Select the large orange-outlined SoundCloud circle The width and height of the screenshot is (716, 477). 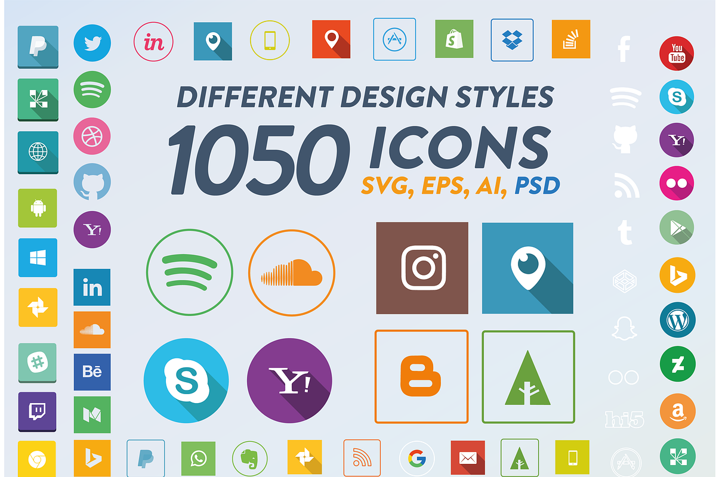292,272
